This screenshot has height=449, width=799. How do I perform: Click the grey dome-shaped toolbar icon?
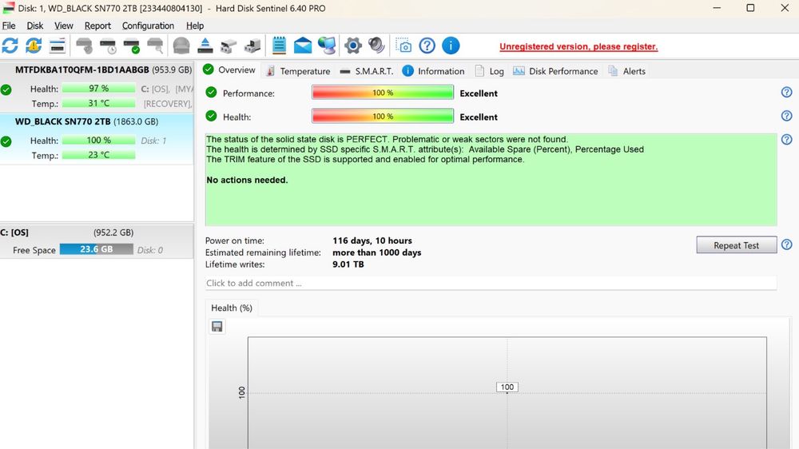pyautogui.click(x=181, y=46)
